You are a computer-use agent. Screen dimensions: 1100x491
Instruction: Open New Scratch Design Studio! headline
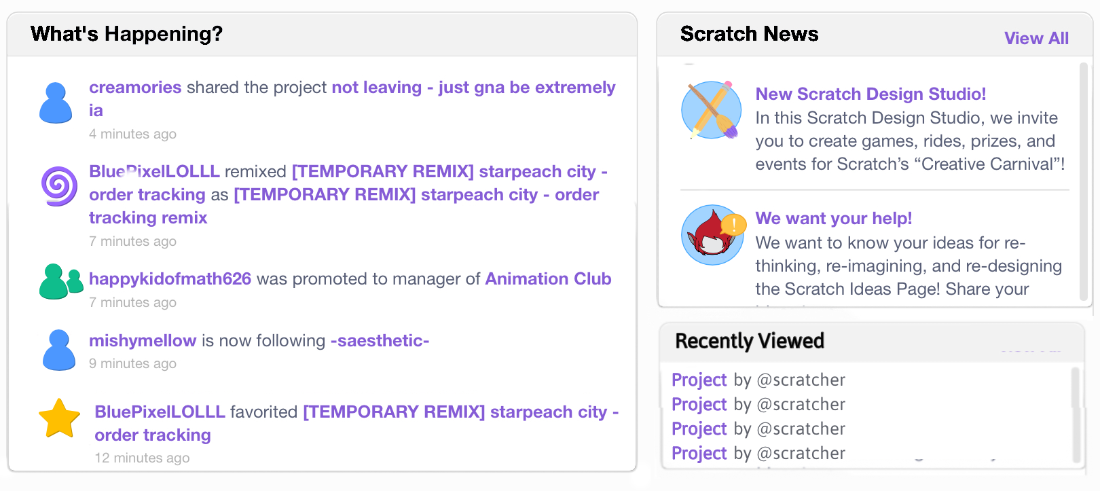pyautogui.click(x=870, y=94)
